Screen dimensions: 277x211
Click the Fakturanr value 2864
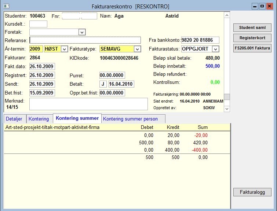coord(35,58)
